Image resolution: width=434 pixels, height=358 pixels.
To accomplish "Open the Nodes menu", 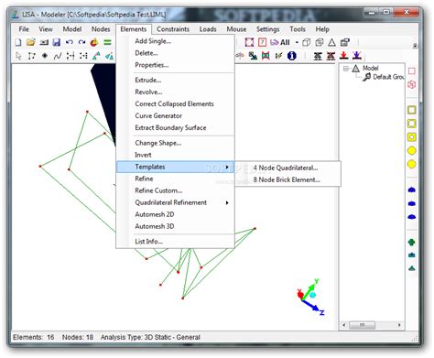I will (x=101, y=29).
